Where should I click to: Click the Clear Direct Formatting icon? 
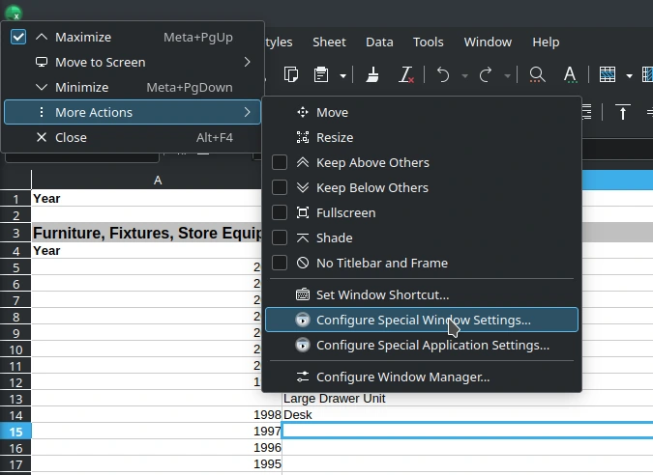(406, 75)
